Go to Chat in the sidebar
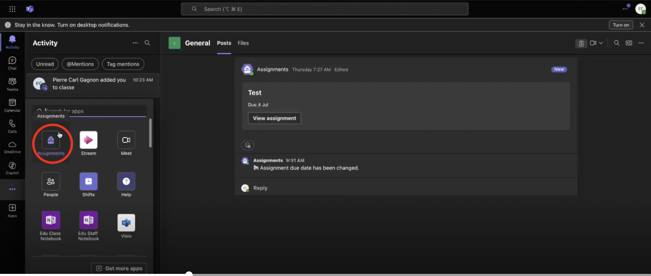 point(12,63)
